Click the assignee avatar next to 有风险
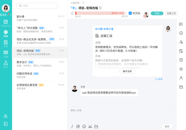This screenshot has height=130, width=186. tap(146, 15)
